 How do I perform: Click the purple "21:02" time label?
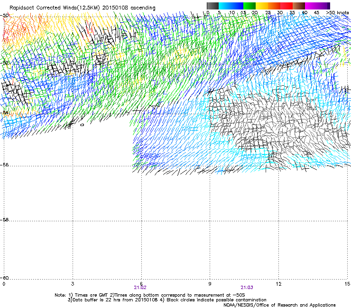(x=140, y=288)
